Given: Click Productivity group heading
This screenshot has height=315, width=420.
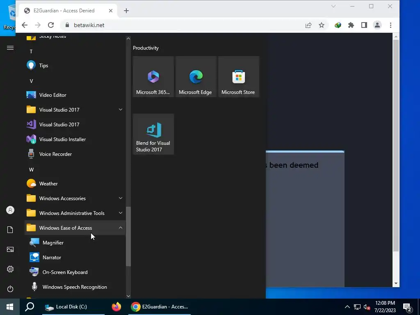Looking at the screenshot, I should tap(146, 48).
